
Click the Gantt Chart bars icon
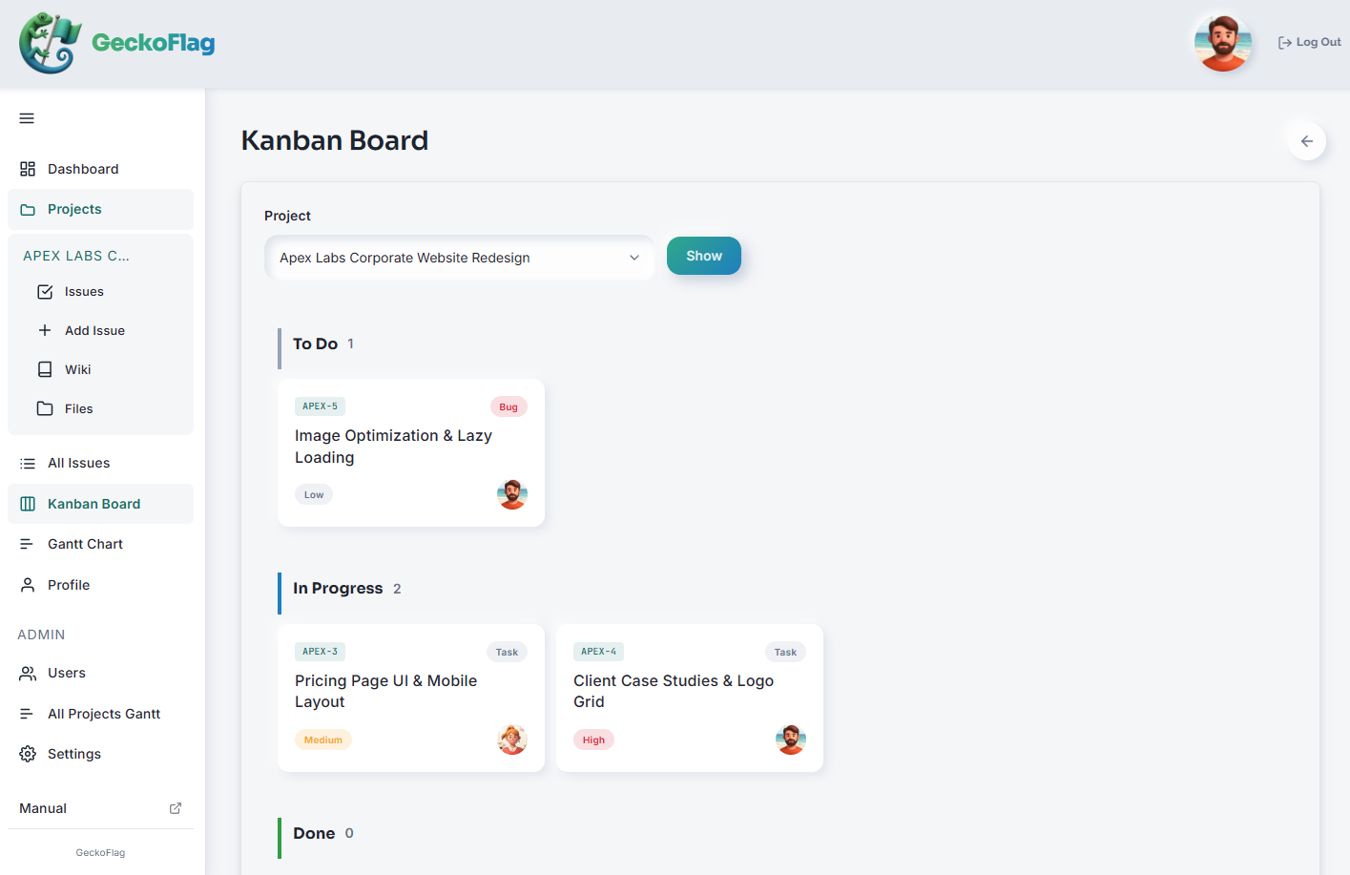coord(28,544)
